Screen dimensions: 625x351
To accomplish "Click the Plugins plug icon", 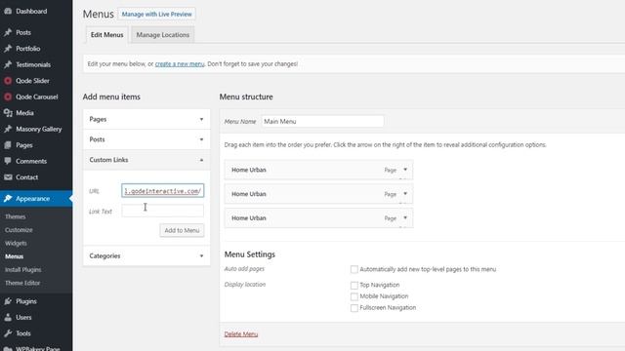I will (x=8, y=301).
